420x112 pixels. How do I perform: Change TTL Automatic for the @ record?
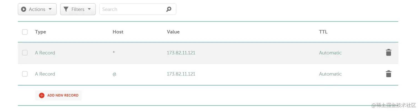pyautogui.click(x=330, y=74)
